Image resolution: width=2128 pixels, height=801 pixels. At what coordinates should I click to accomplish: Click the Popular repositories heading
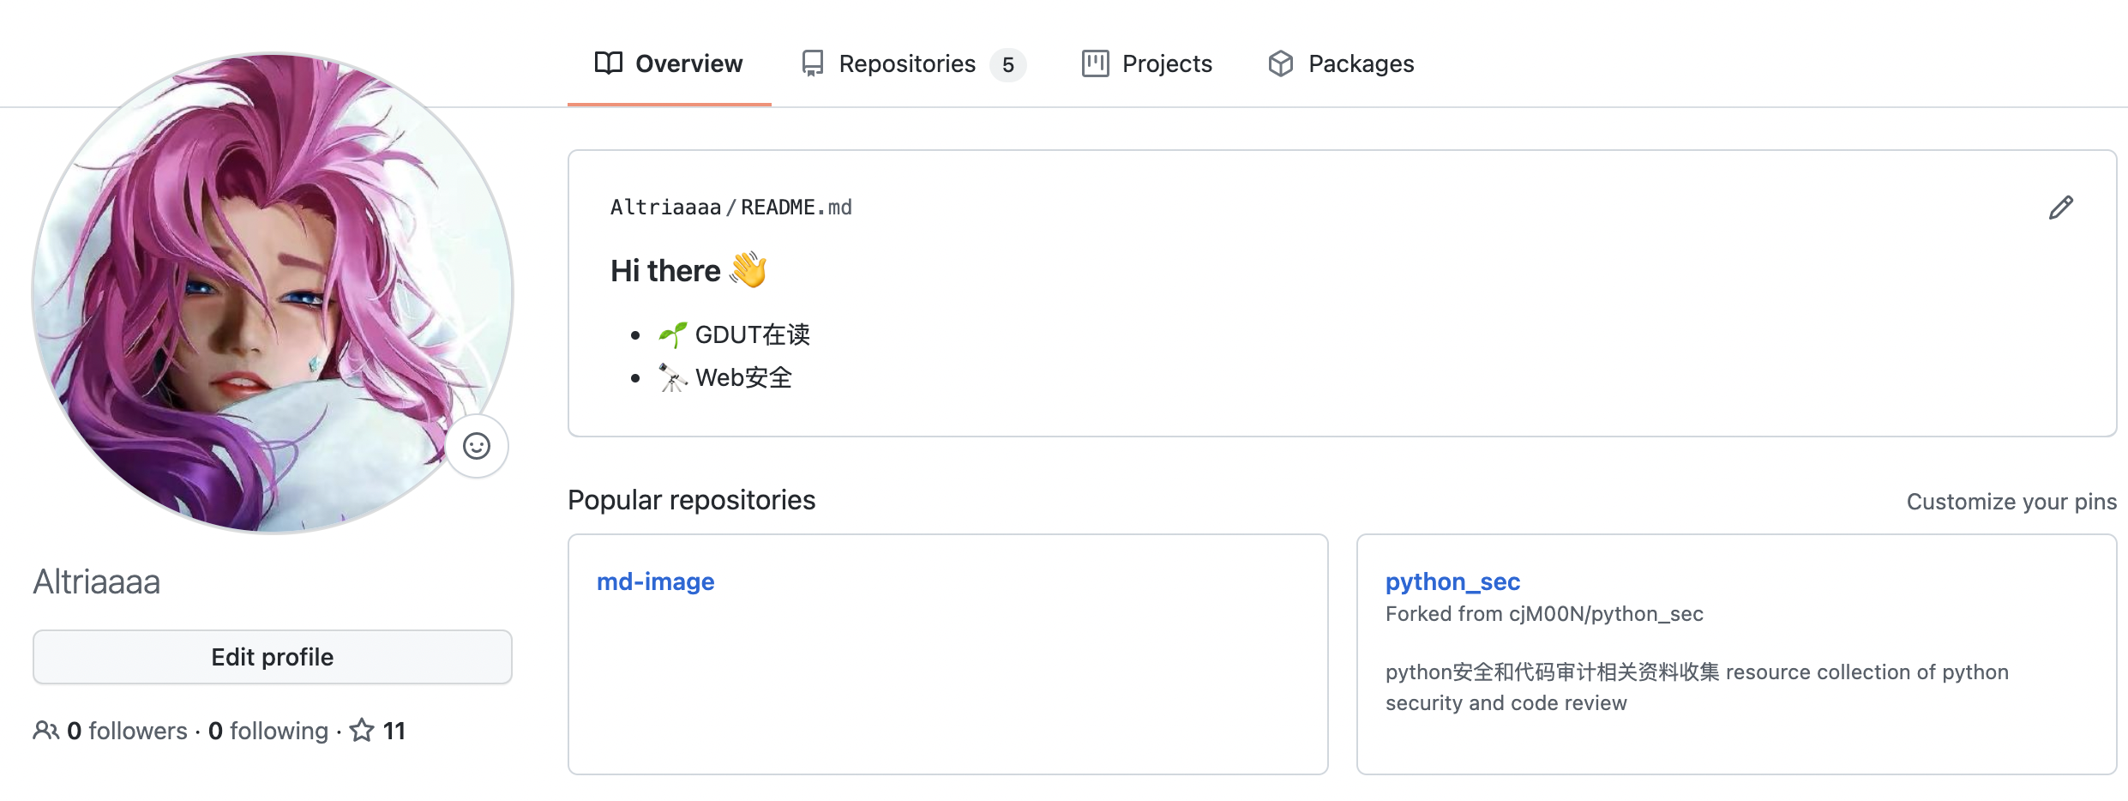pyautogui.click(x=692, y=500)
